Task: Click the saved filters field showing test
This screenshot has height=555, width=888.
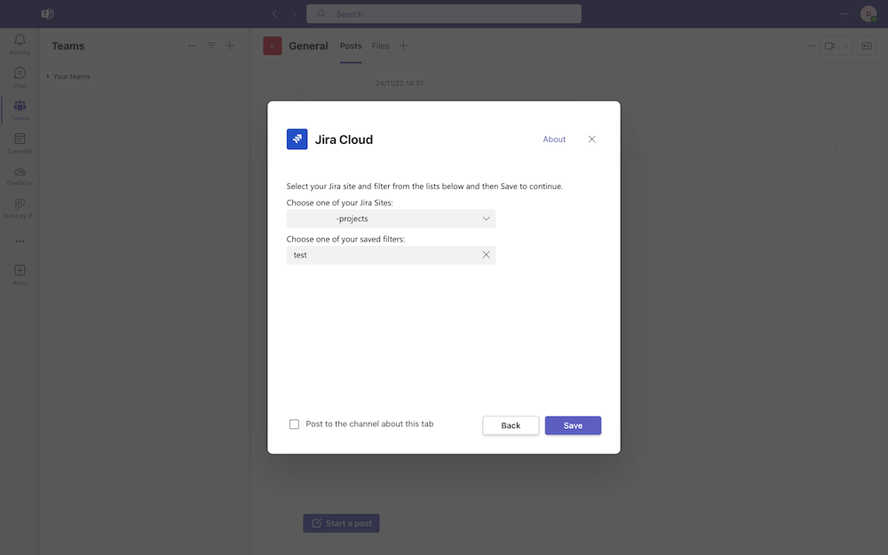Action: pos(391,255)
